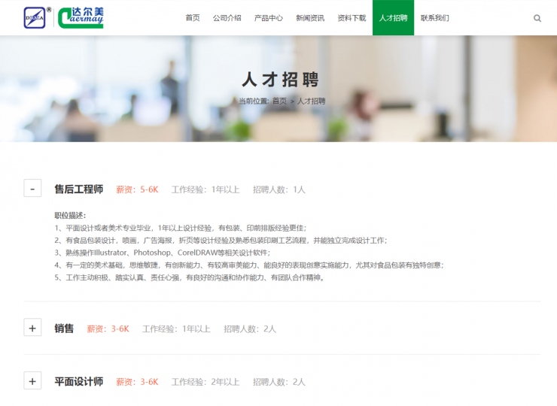Click the search magnifier icon
The width and height of the screenshot is (557, 406).
click(537, 18)
